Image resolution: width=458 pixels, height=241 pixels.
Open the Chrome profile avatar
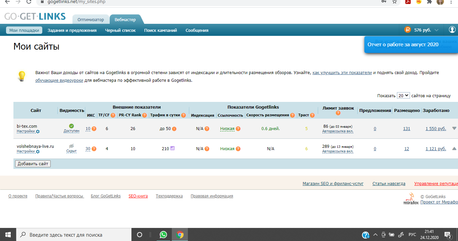440,2
